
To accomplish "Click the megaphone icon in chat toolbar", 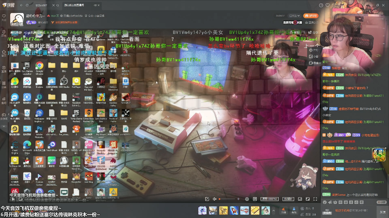I will (330, 202).
